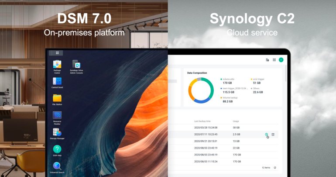The image size is (336, 177).
Task: Open the C2 apps grid menu
Action: tap(274, 60)
